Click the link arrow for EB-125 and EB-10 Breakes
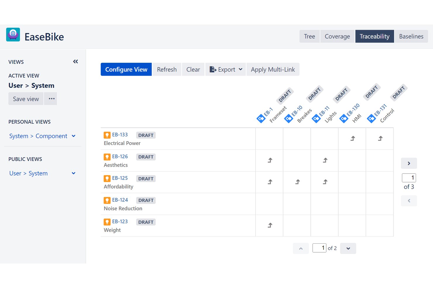The width and height of the screenshot is (433, 288). pyautogui.click(x=297, y=182)
